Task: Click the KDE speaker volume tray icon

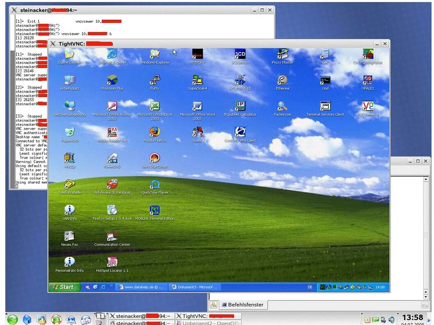Action: [x=391, y=320]
